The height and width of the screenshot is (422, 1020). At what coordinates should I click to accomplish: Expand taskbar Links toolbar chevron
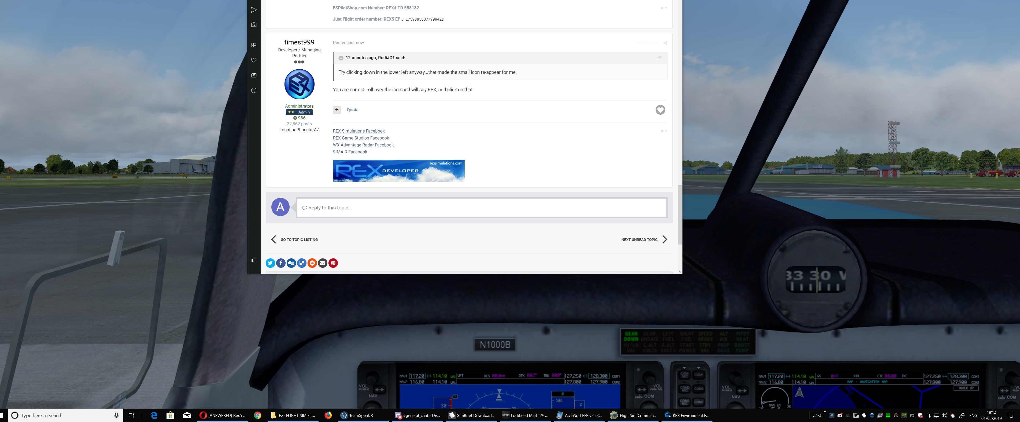click(825, 412)
